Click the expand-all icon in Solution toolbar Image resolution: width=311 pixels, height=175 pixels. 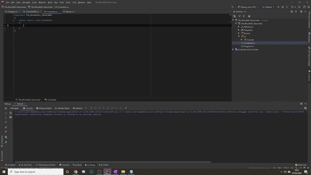point(240,16)
